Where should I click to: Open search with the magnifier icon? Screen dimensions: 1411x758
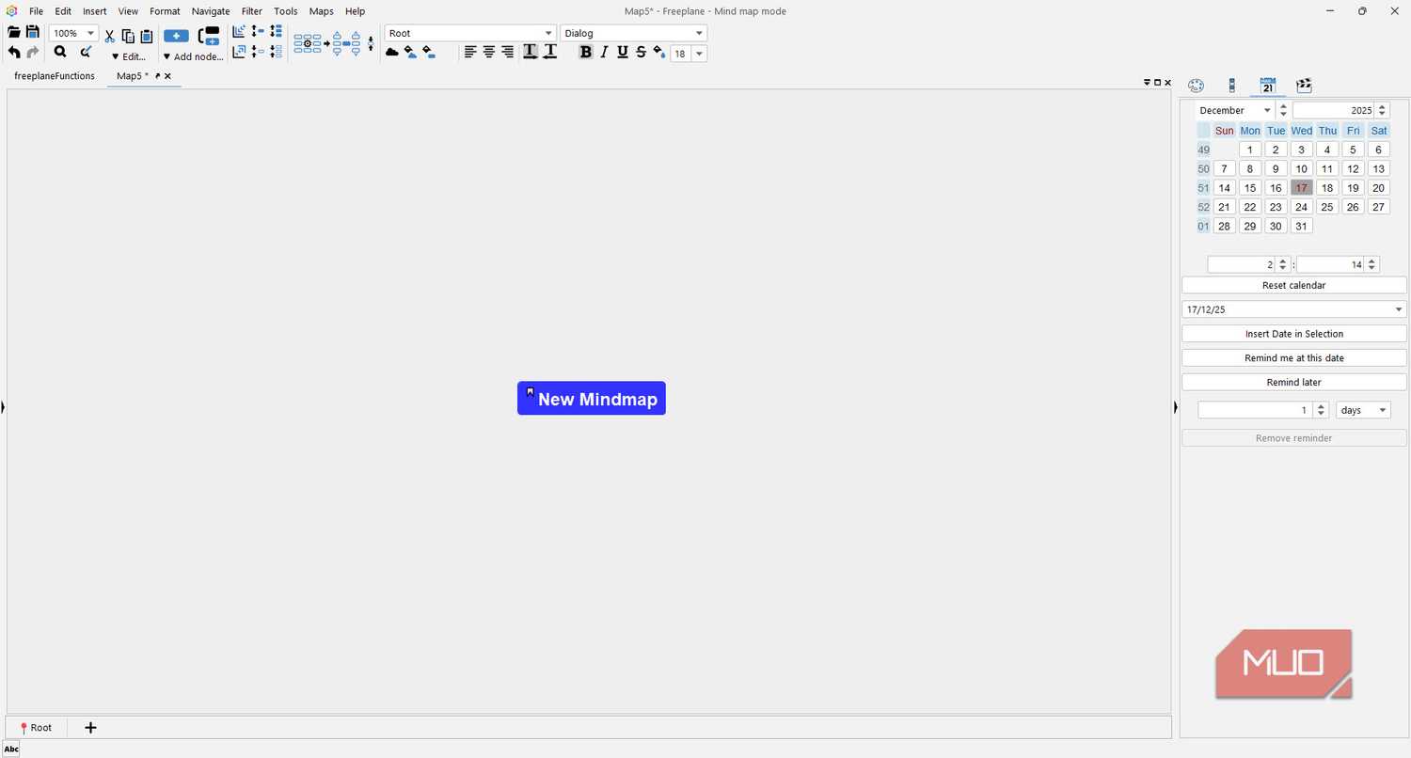coord(60,53)
